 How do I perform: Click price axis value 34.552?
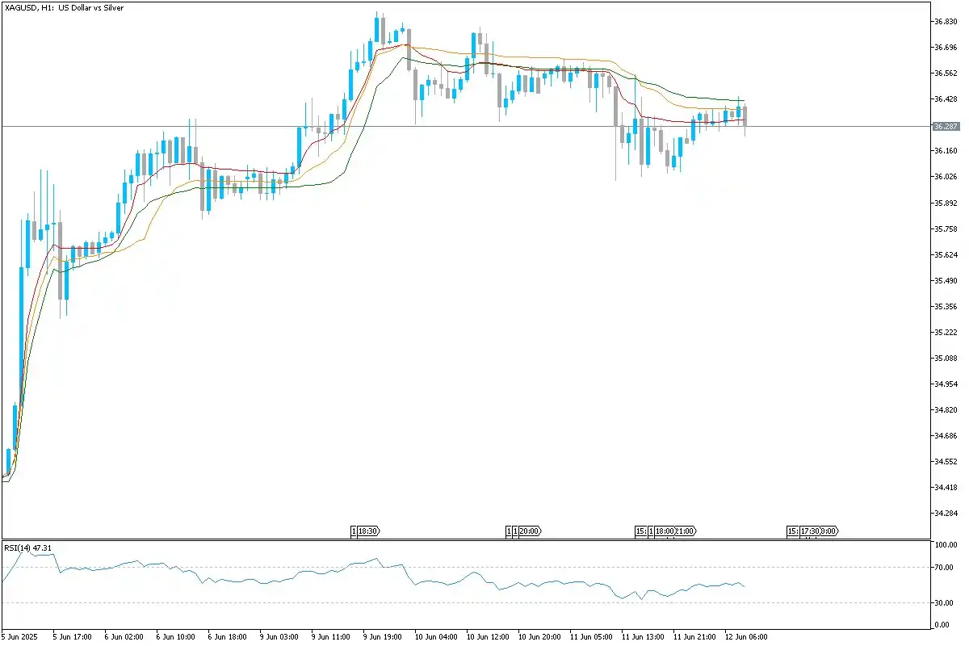click(946, 461)
